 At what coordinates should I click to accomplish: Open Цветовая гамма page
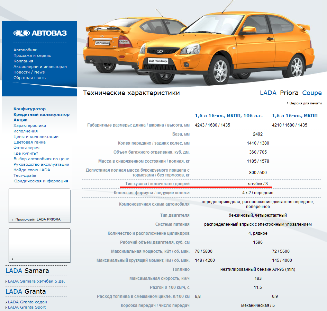[29, 142]
